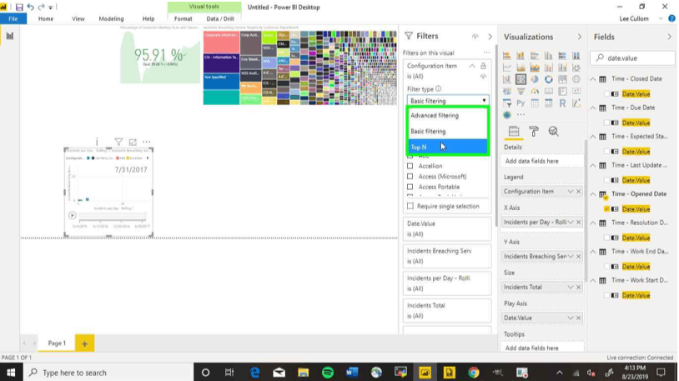Open Spotify from the Windows taskbar
The width and height of the screenshot is (679, 381).
[328, 373]
